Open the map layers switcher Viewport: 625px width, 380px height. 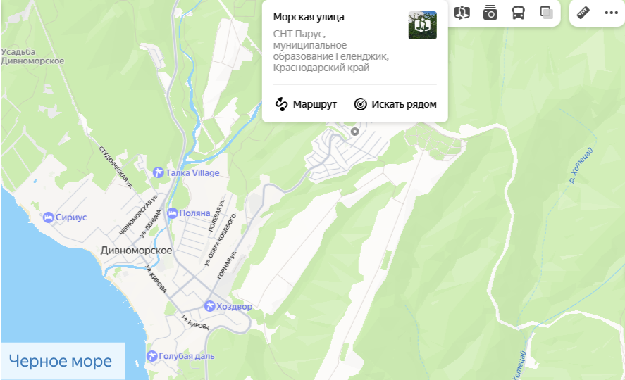(x=546, y=13)
